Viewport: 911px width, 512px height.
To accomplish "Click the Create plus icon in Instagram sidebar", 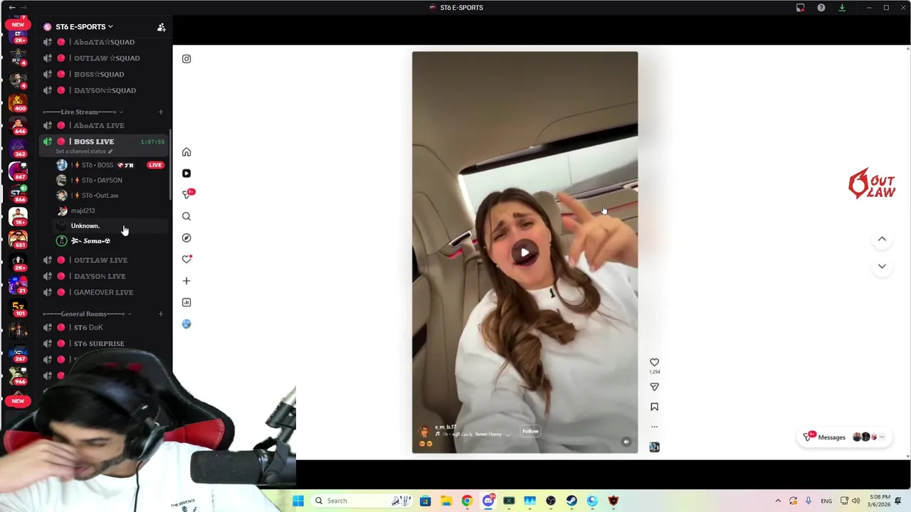I will coord(186,281).
